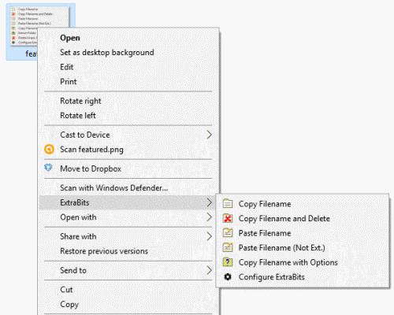Expand the Open with submenu arrow
The image size is (394, 315).
[209, 217]
